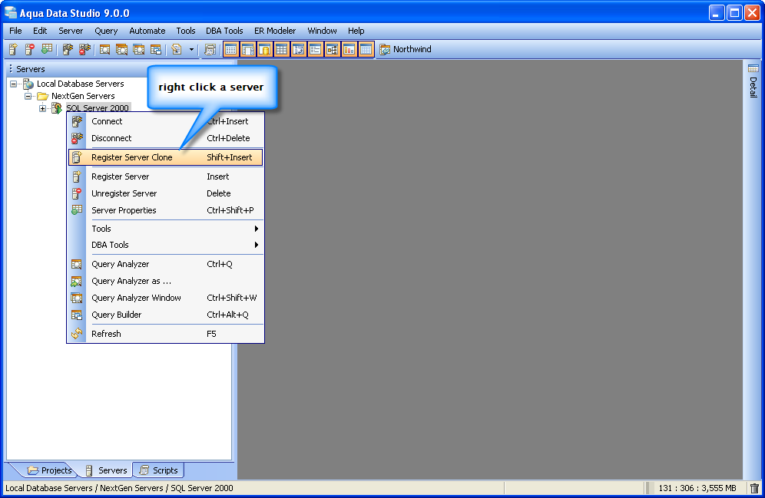This screenshot has height=498, width=765.
Task: Click the script editor toolbar icon
Action: pyautogui.click(x=177, y=49)
